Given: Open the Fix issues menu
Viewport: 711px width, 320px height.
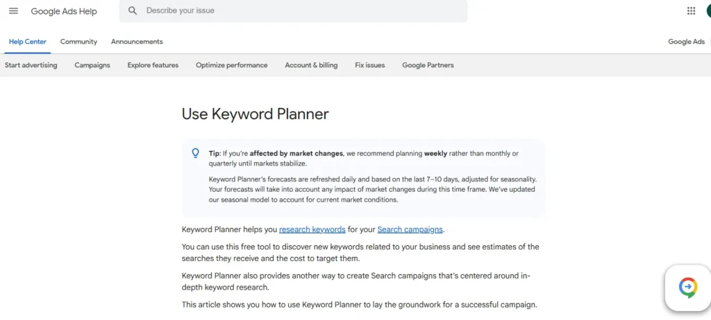Looking at the screenshot, I should tap(370, 65).
